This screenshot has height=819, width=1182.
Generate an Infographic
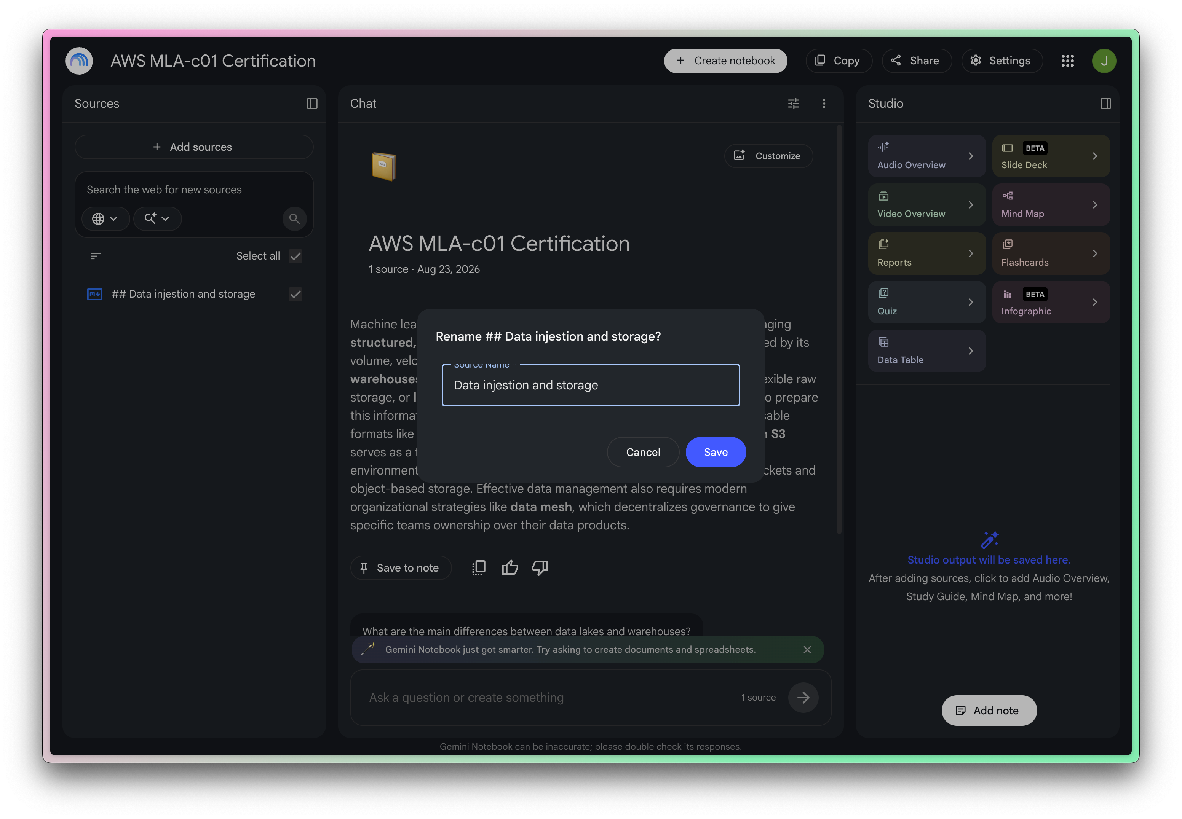[1051, 302]
